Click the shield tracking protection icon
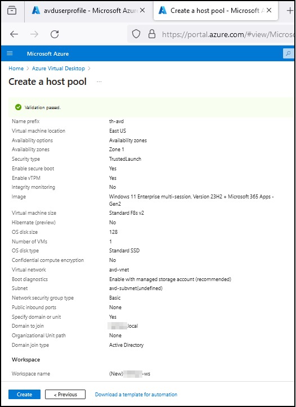This screenshot has width=296, height=407. coord(136,34)
